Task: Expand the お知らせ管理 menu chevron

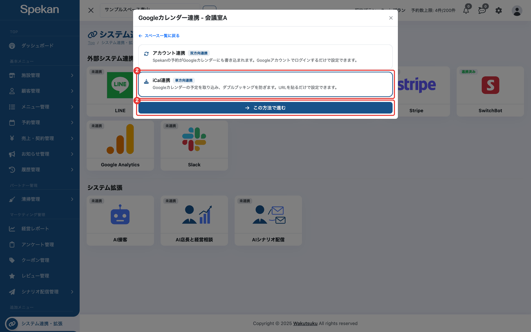Action: (72, 154)
